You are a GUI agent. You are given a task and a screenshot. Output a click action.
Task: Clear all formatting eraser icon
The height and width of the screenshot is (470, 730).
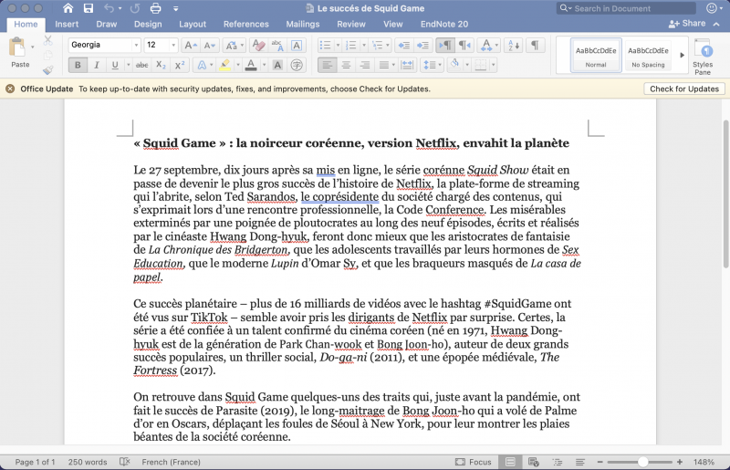click(258, 46)
